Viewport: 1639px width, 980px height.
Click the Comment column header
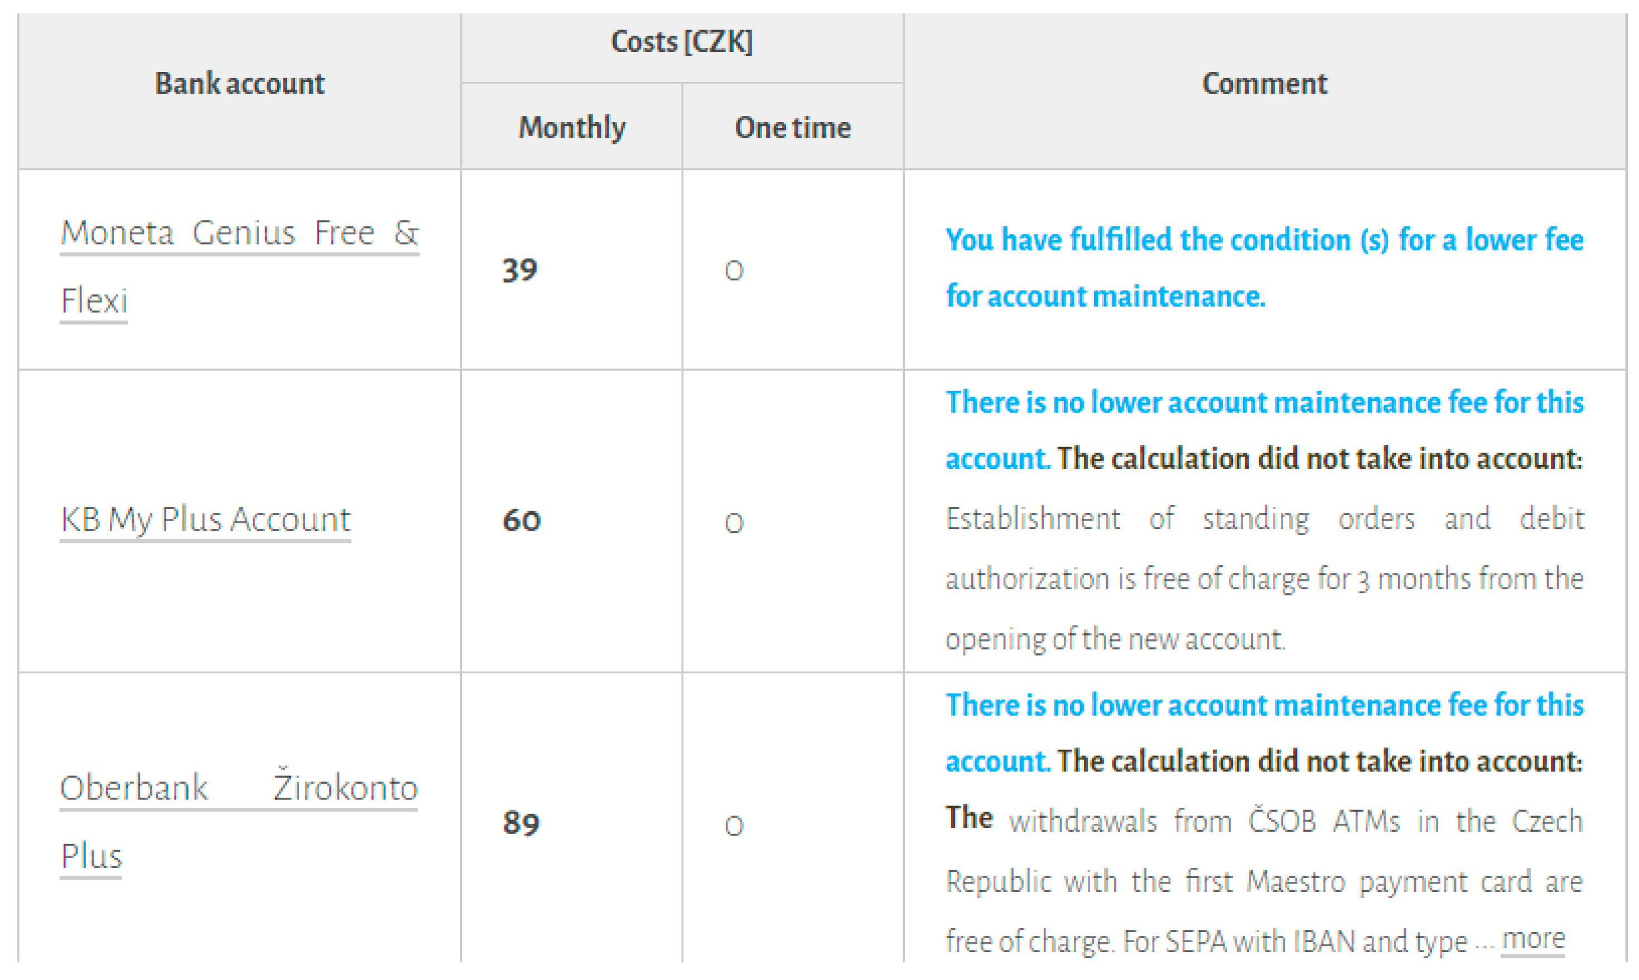(x=1264, y=84)
